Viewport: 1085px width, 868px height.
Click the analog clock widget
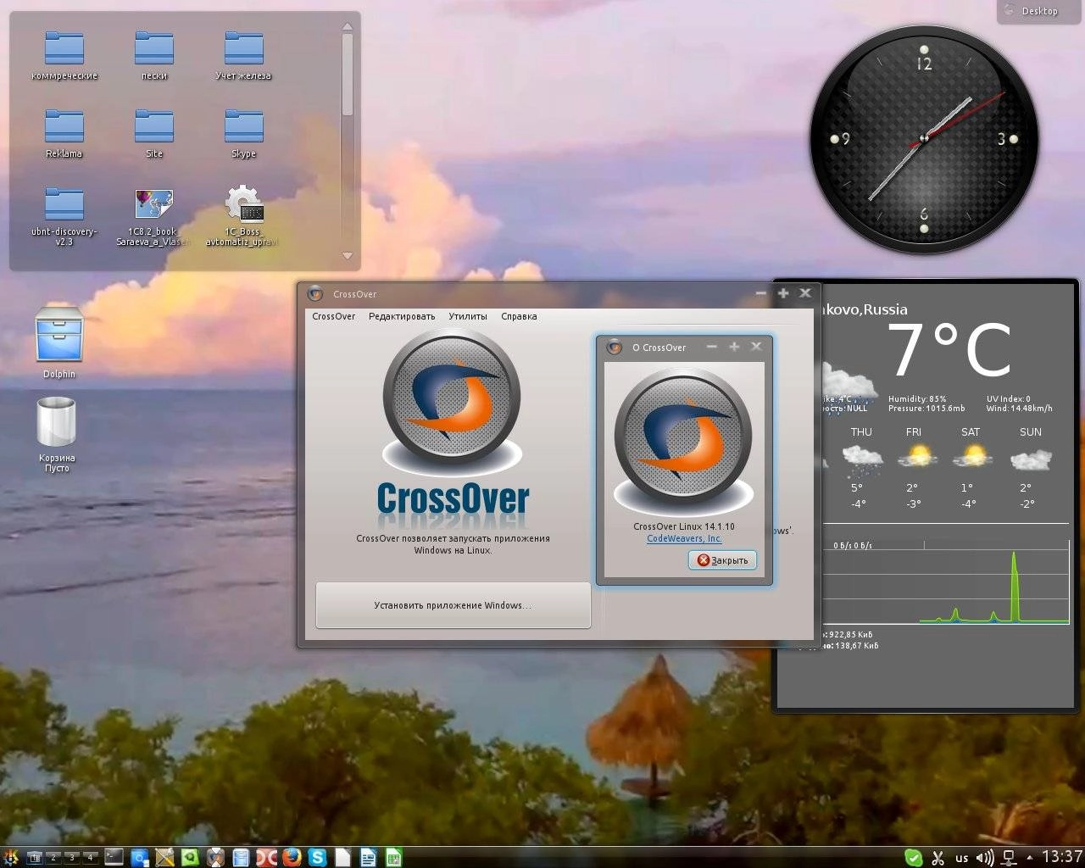924,139
